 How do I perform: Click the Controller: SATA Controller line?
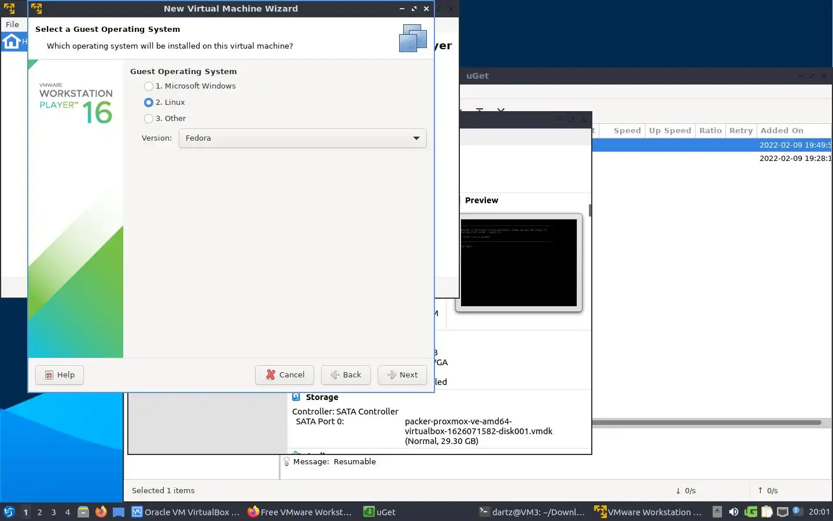pos(345,412)
